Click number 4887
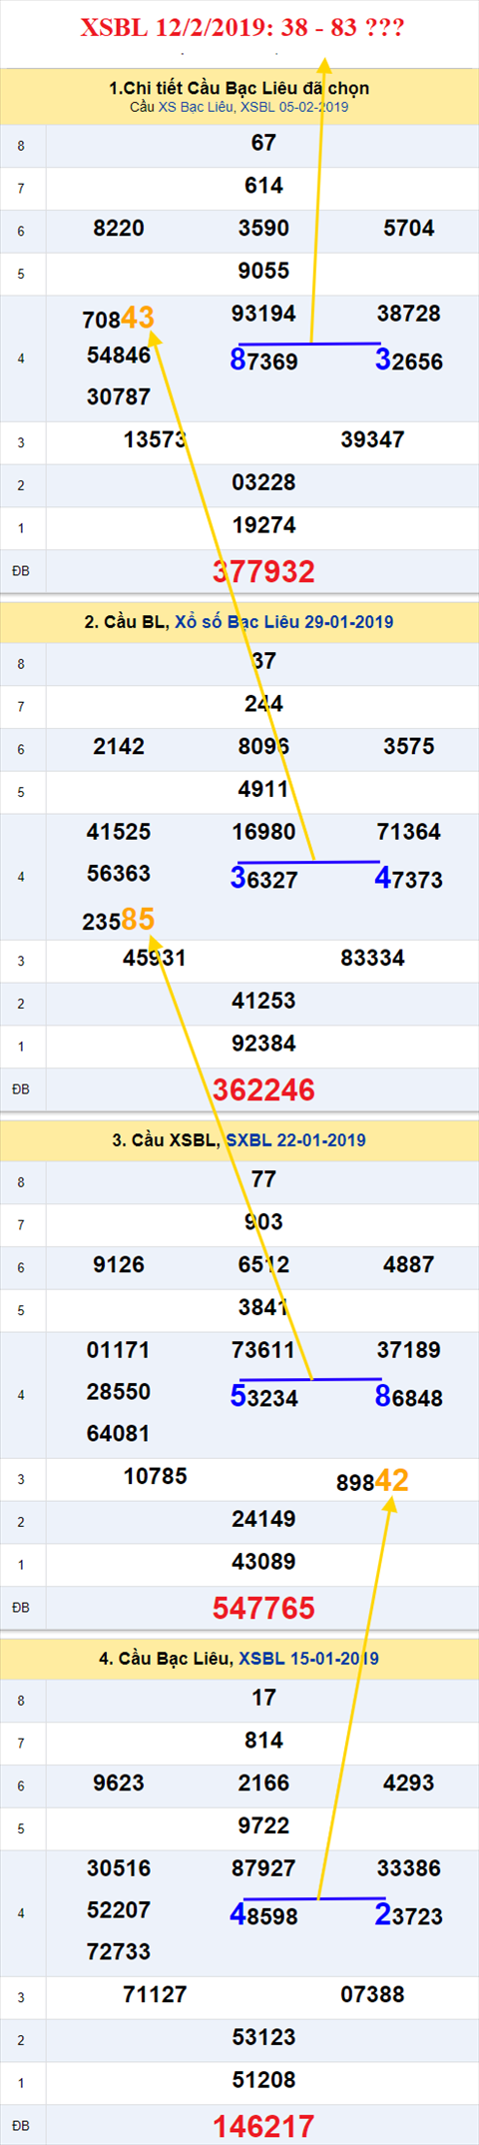Screen dimensions: 479x2145 point(409,1265)
